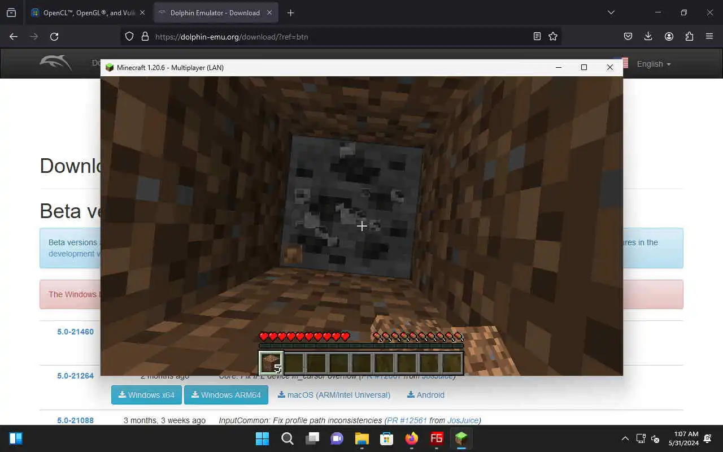Open the Firefox downloads panel
This screenshot has width=723, height=452.
pyautogui.click(x=648, y=36)
